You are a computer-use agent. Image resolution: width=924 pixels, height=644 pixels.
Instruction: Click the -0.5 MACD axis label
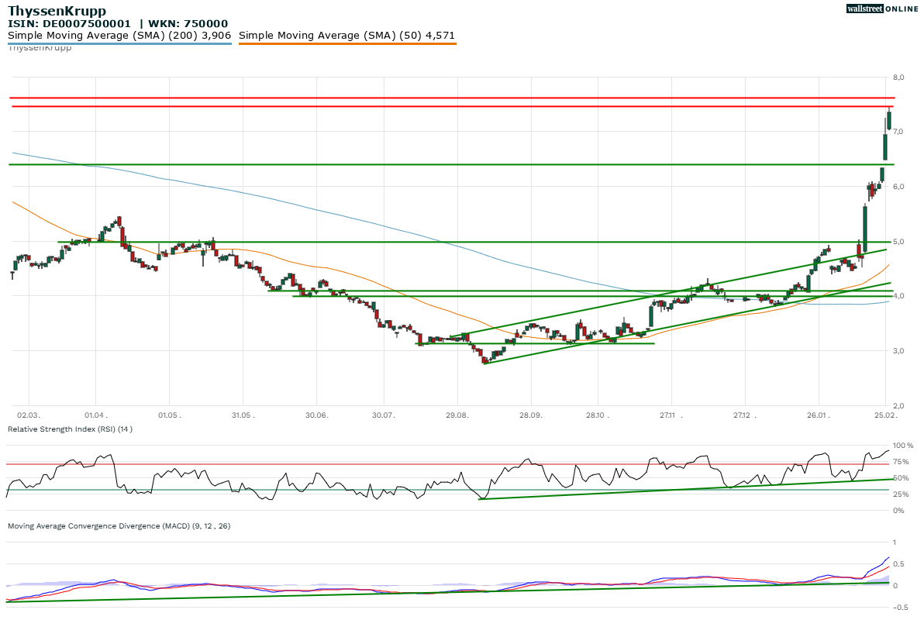pyautogui.click(x=901, y=608)
